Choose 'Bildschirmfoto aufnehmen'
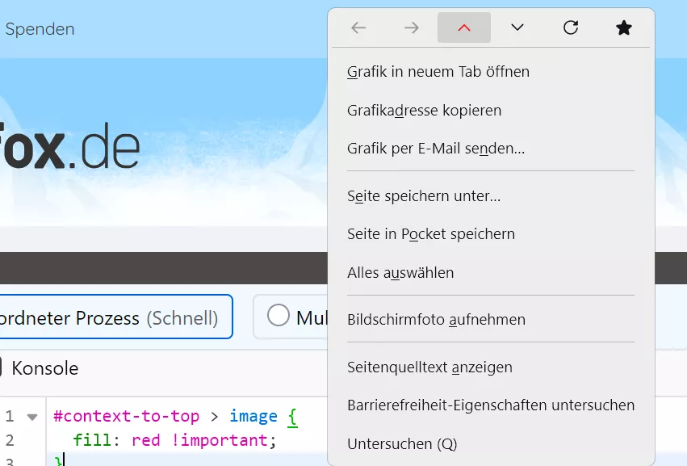687x466 pixels. [491, 320]
